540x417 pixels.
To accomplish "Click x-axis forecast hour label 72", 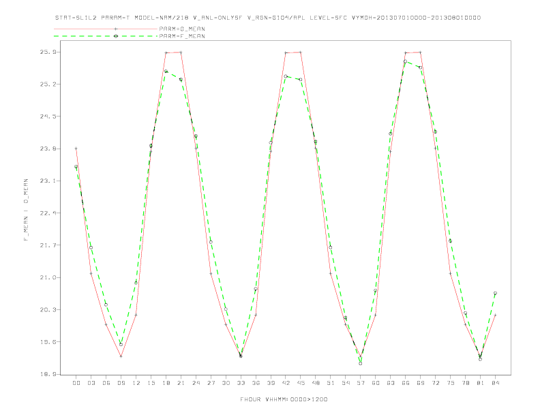I will click(435, 383).
